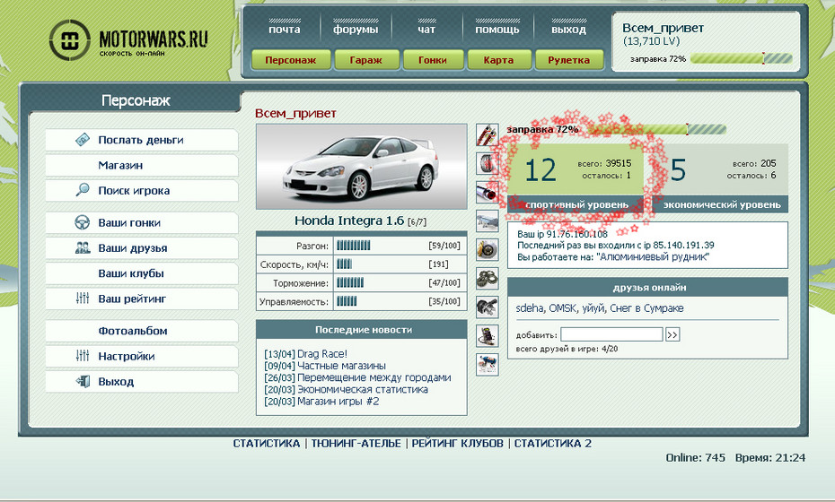Click the Алюминиевый рудник workplace text
The height and width of the screenshot is (502, 835).
tap(654, 257)
